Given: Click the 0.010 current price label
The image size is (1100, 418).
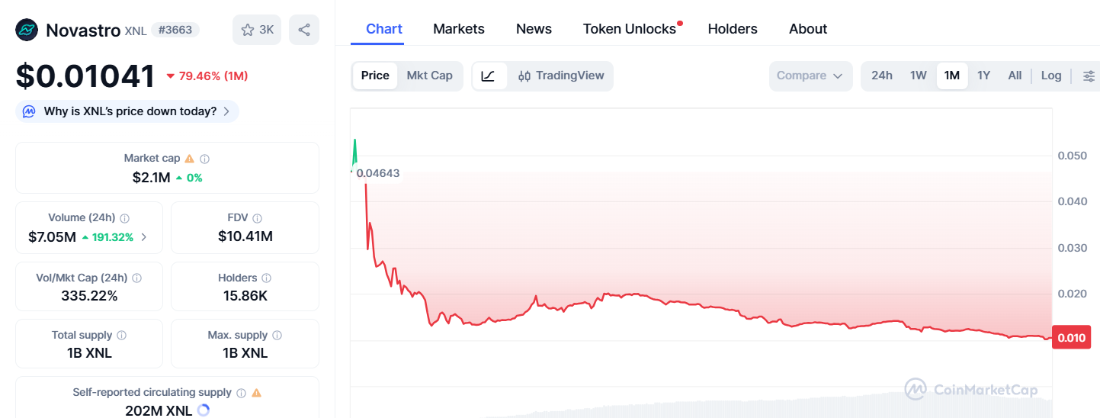Looking at the screenshot, I should 1070,338.
